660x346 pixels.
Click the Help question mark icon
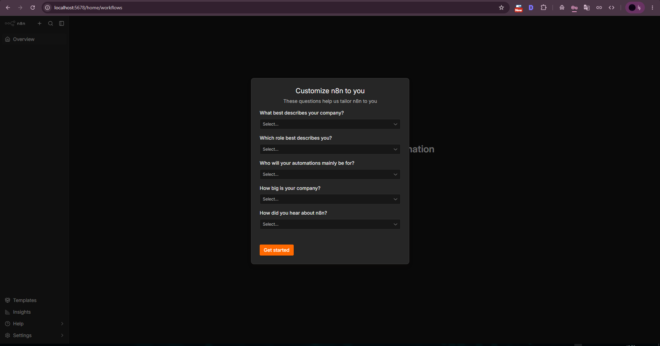(x=8, y=324)
